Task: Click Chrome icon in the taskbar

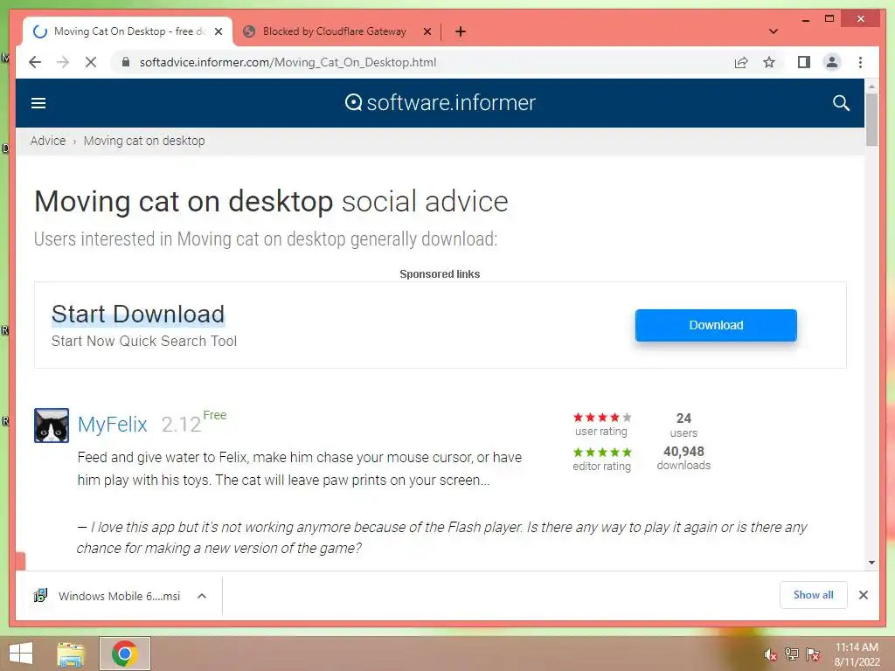Action: (x=124, y=654)
